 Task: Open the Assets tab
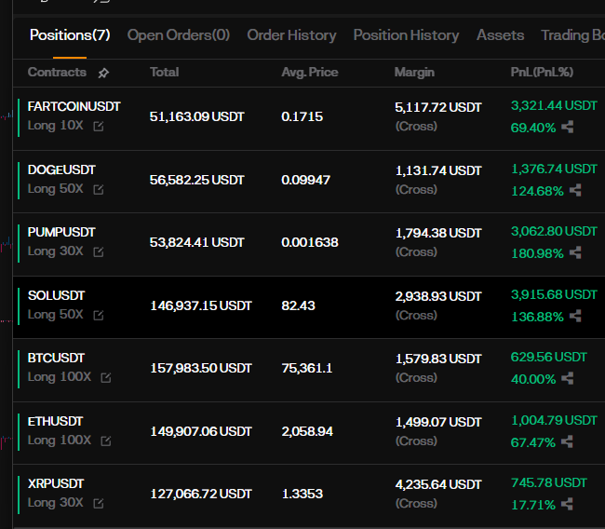click(501, 35)
